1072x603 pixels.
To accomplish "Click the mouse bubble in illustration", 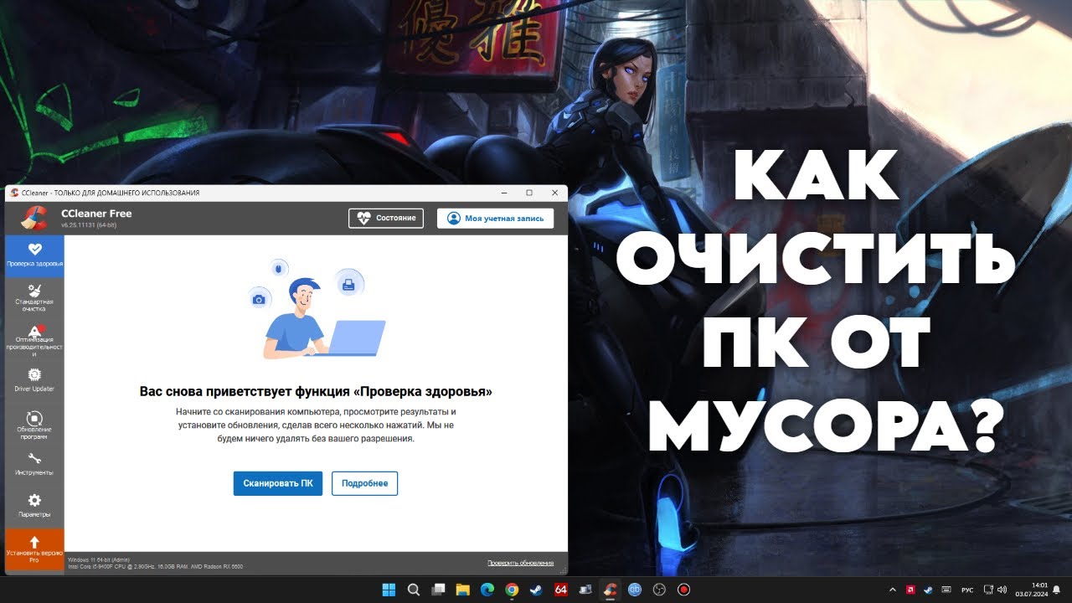I will click(279, 268).
